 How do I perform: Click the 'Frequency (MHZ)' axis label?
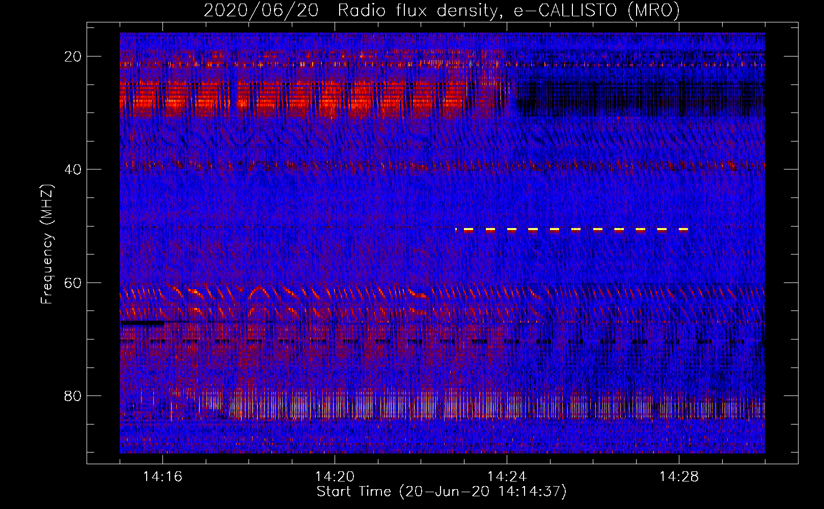pyautogui.click(x=47, y=244)
